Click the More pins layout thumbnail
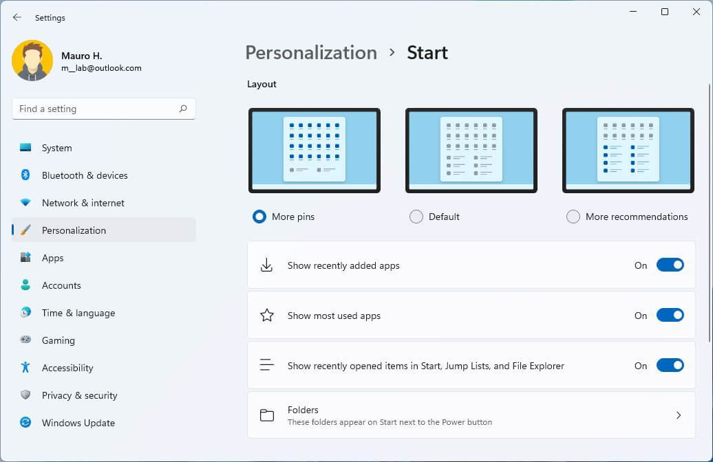The image size is (713, 462). pyautogui.click(x=315, y=150)
